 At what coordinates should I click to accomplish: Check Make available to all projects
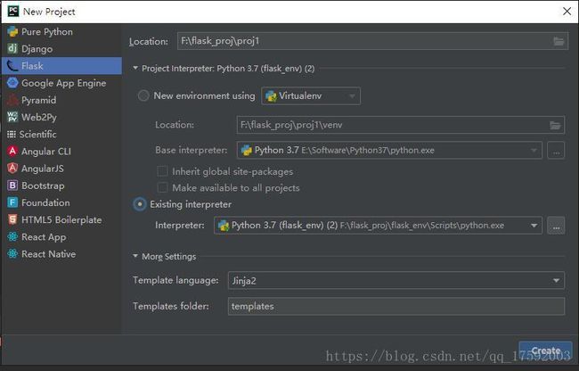[162, 187]
